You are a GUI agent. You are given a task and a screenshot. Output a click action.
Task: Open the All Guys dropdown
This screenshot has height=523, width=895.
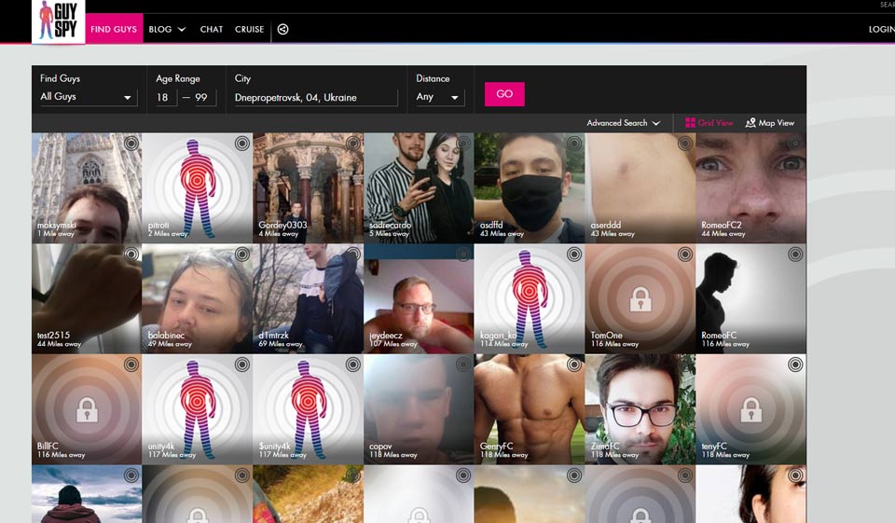coord(88,97)
